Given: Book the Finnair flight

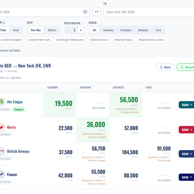Looking at the screenshot, I should tap(186, 177).
